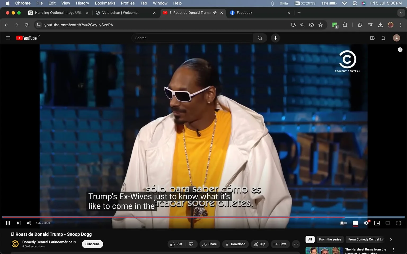Enter full screen mode
Image resolution: width=407 pixels, height=254 pixels.
[399, 223]
